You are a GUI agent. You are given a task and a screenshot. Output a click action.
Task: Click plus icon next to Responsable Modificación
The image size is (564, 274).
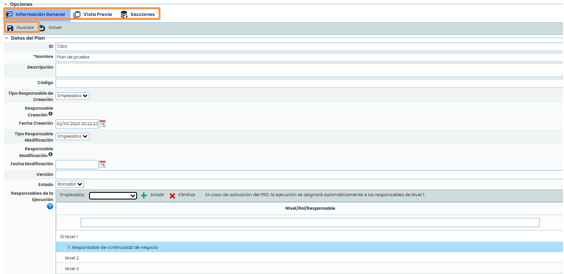click(50, 155)
